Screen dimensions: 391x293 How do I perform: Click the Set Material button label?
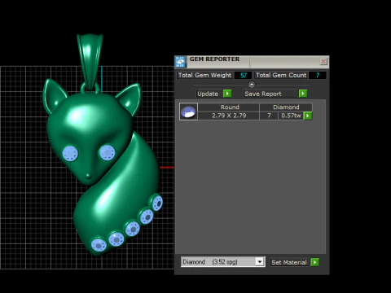(x=289, y=262)
